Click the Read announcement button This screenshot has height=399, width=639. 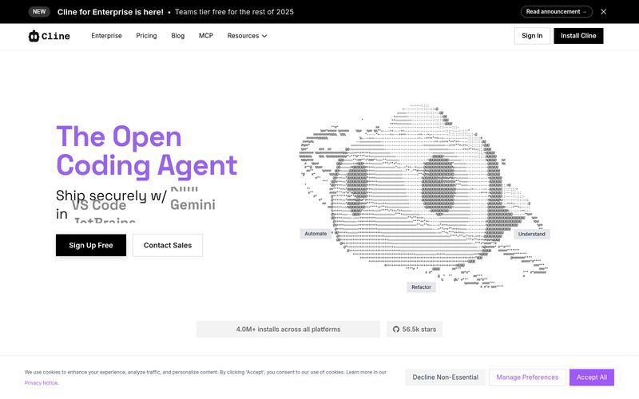pyautogui.click(x=556, y=12)
